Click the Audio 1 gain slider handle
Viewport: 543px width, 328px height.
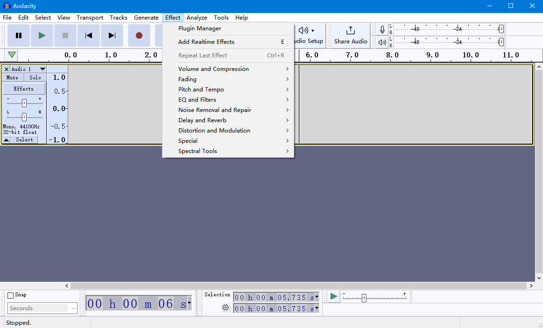point(24,103)
